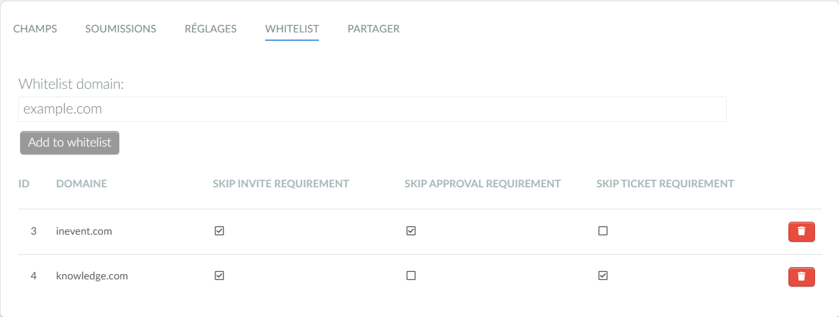Viewport: 839px width, 317px height.
Task: Switch to the Champs tab
Action: coord(35,29)
